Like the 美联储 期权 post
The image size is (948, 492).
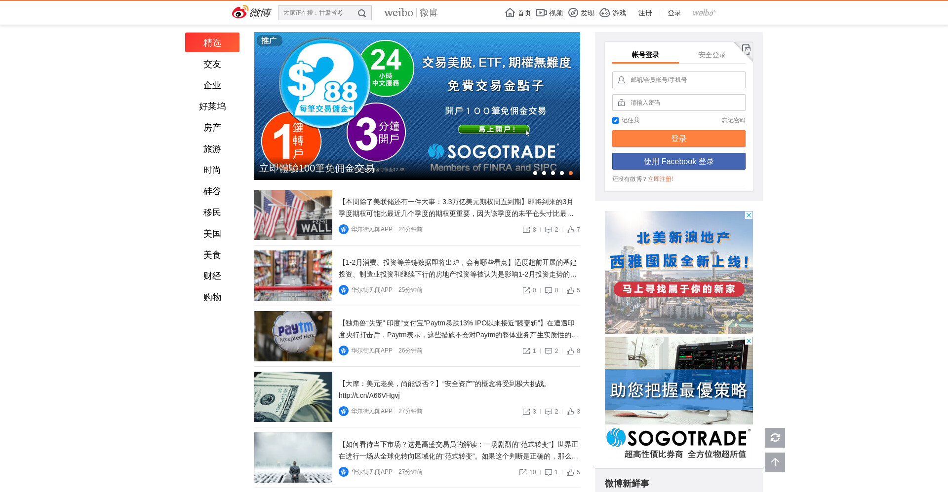pyautogui.click(x=570, y=230)
